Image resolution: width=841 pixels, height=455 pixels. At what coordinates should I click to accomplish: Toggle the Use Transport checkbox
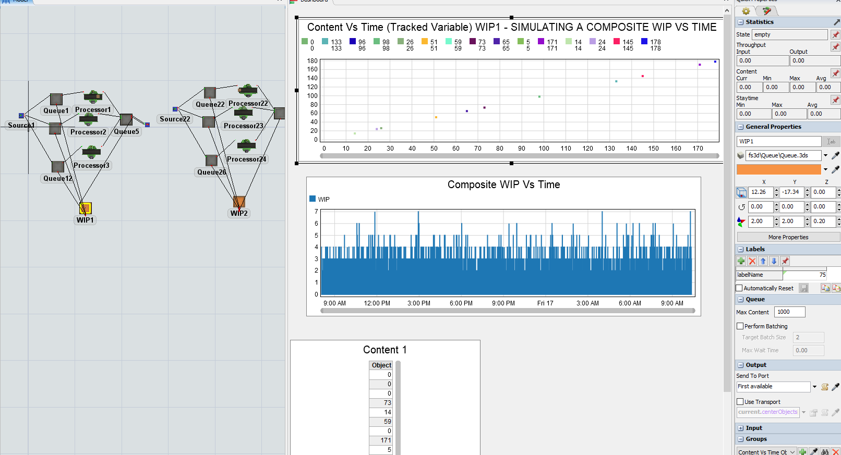click(x=740, y=402)
